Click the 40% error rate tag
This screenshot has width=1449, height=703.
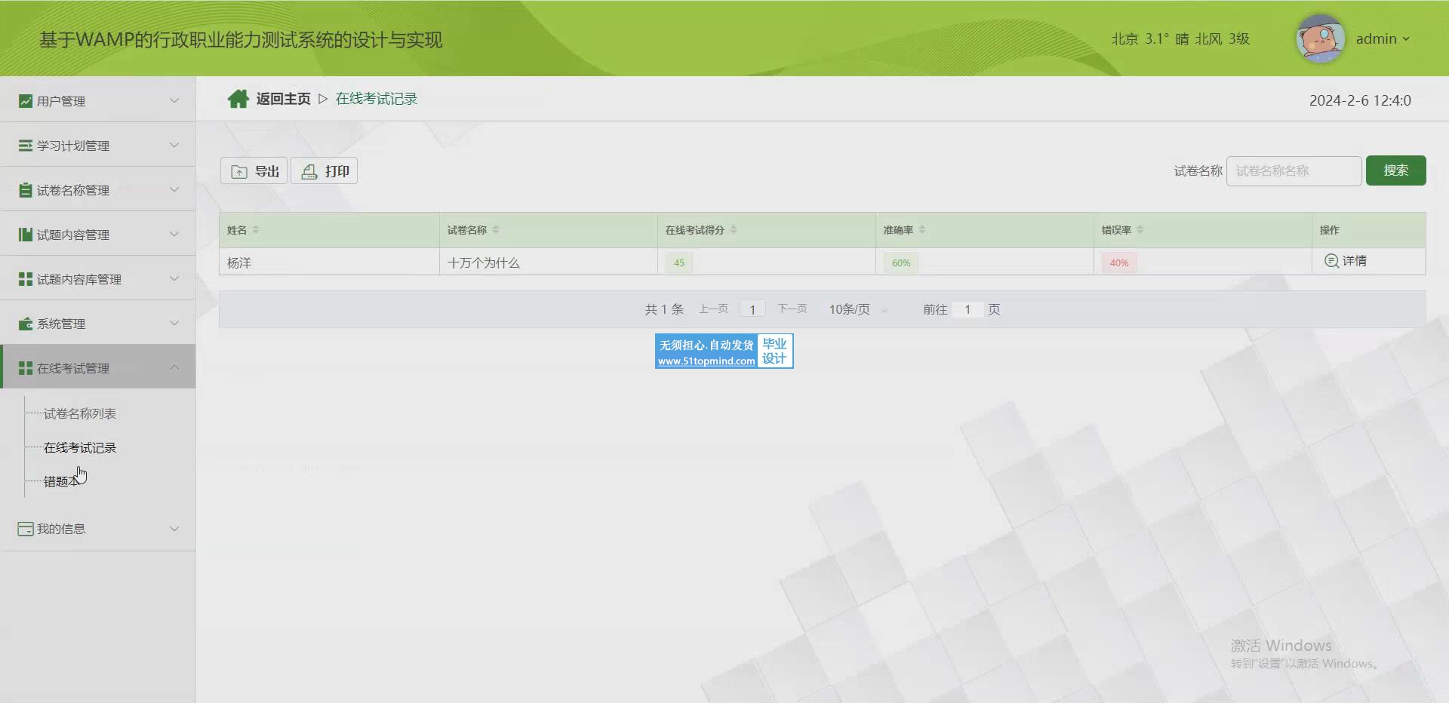(x=1119, y=262)
